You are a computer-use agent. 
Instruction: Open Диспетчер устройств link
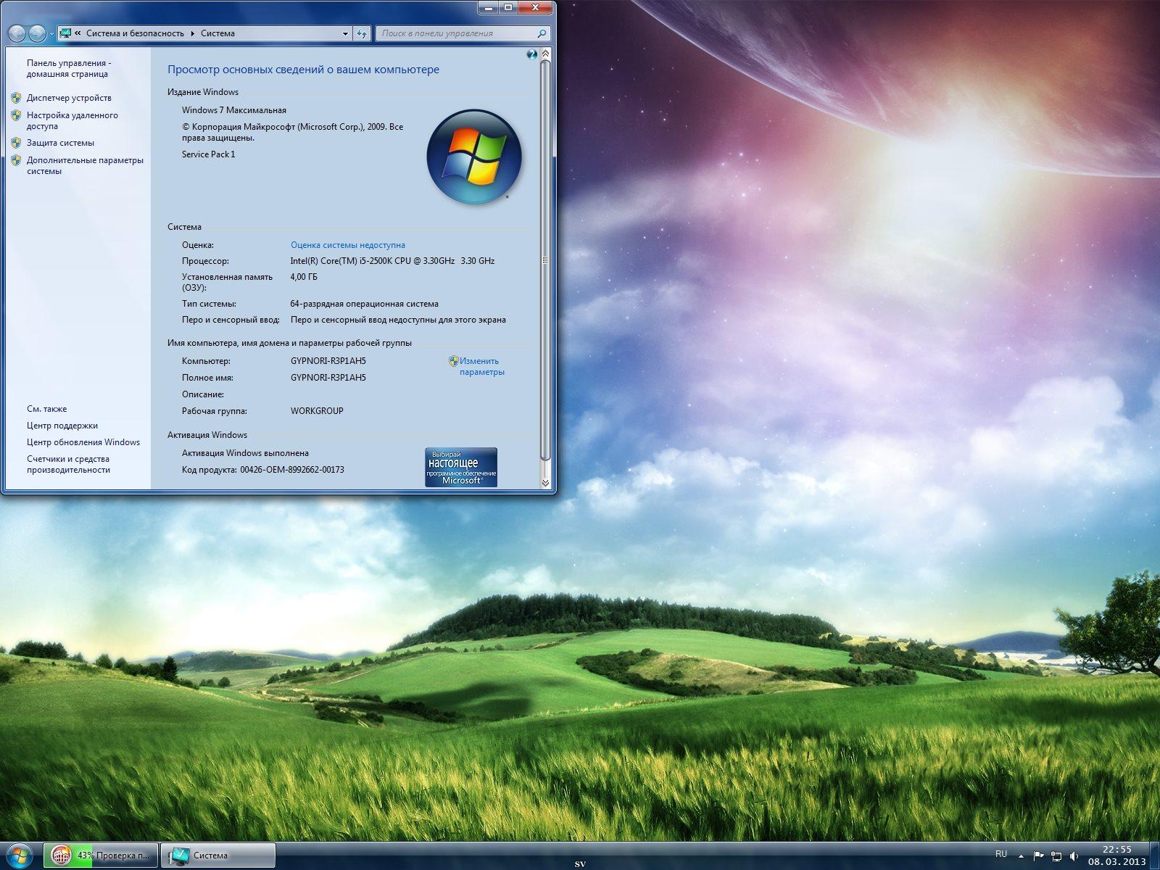click(69, 98)
